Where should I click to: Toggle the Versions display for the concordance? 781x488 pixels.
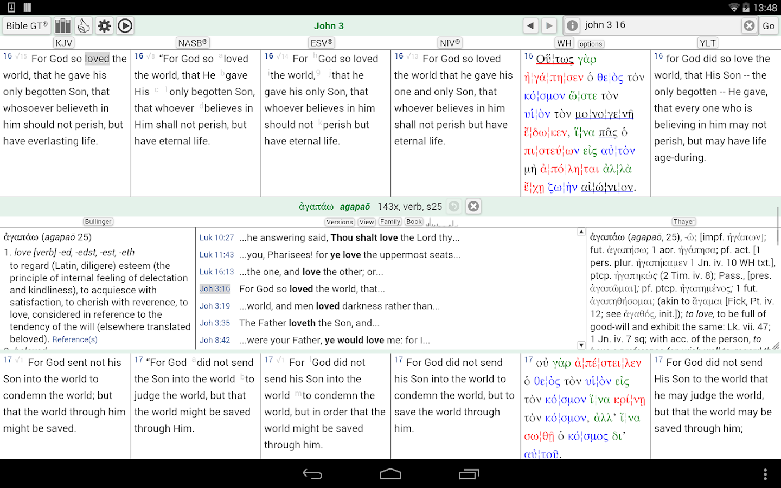340,221
